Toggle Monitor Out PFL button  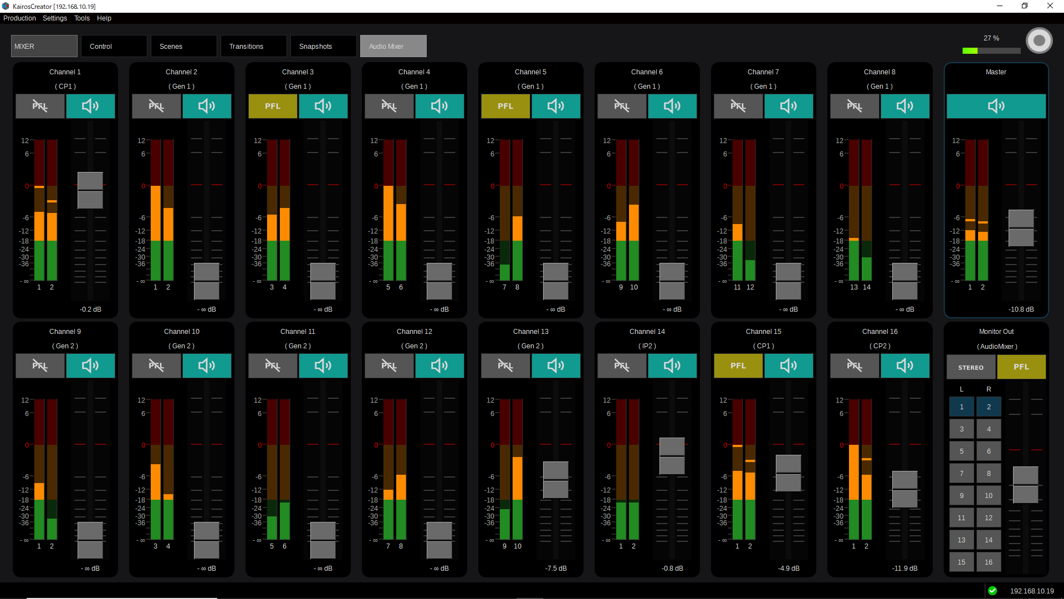coord(1021,367)
